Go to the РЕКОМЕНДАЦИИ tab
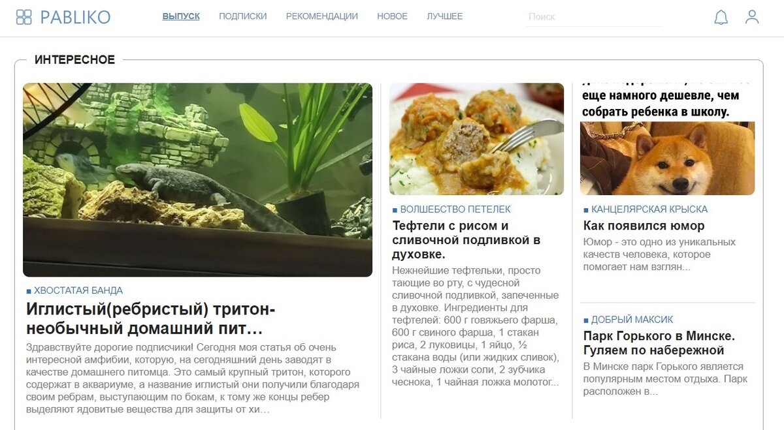 click(x=322, y=16)
